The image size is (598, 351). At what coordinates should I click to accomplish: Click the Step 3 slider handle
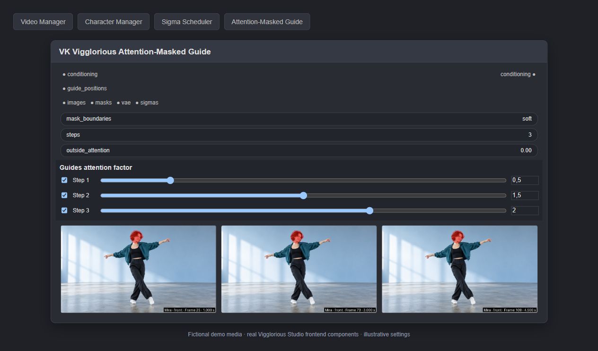(x=369, y=211)
